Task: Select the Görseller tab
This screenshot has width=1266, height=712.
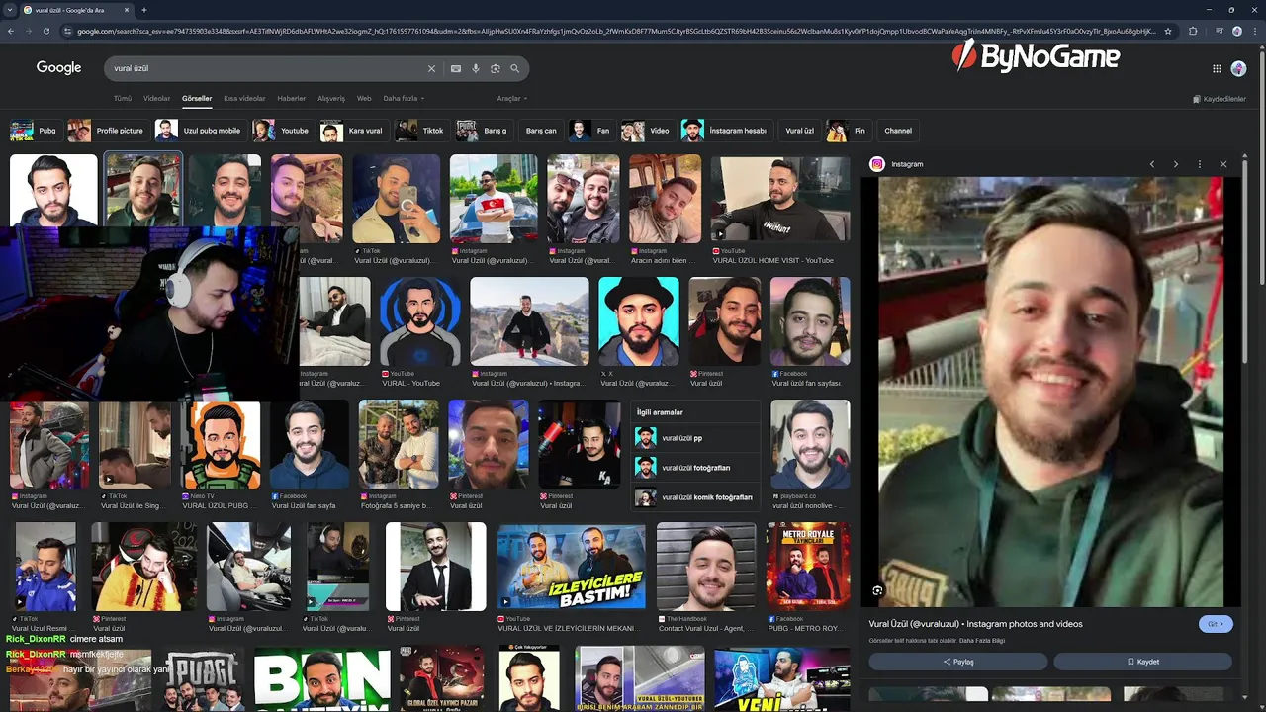Action: 197,98
